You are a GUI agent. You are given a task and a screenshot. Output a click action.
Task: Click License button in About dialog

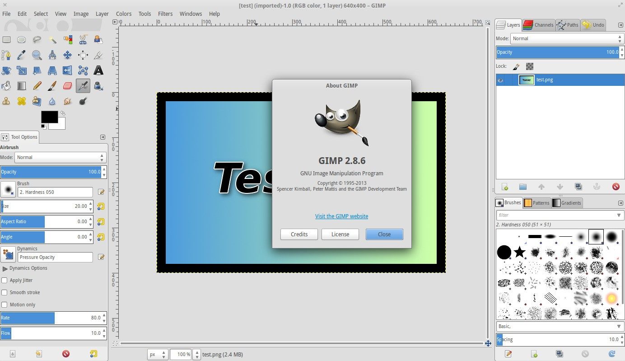340,234
